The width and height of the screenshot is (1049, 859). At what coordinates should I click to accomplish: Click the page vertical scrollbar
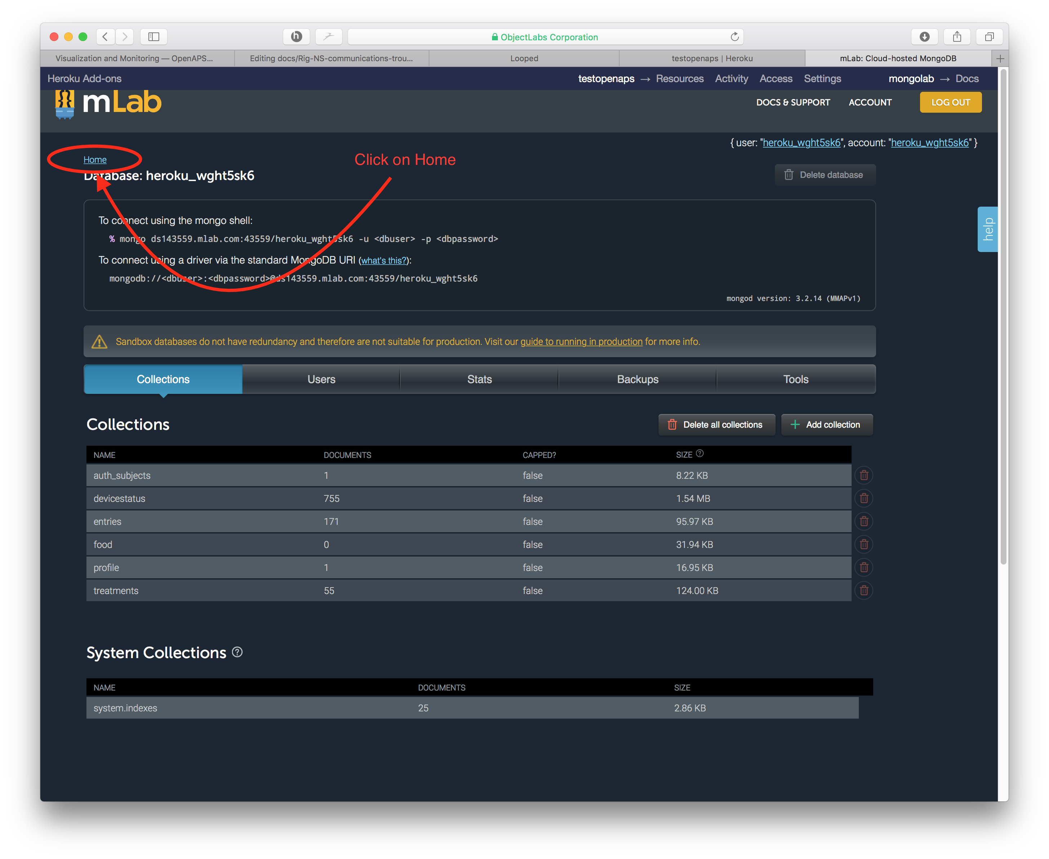[x=1003, y=317]
